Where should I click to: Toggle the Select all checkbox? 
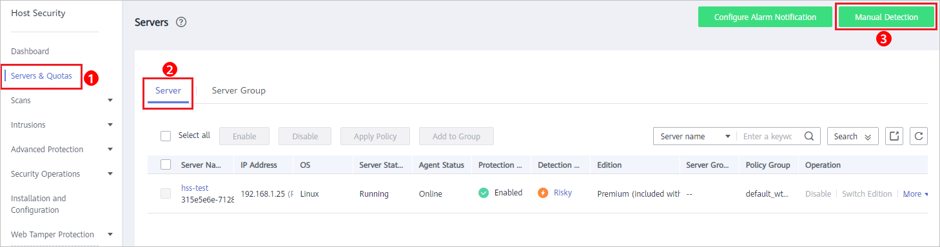pyautogui.click(x=166, y=136)
